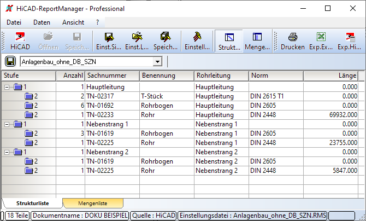Switch to the Mengenliste tab

pyautogui.click(x=93, y=203)
